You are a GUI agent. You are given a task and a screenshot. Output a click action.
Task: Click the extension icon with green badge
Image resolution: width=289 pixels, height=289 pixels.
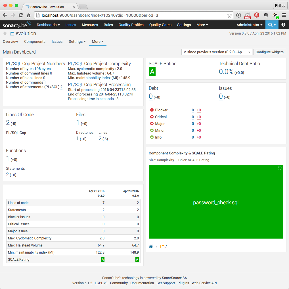coord(275,16)
